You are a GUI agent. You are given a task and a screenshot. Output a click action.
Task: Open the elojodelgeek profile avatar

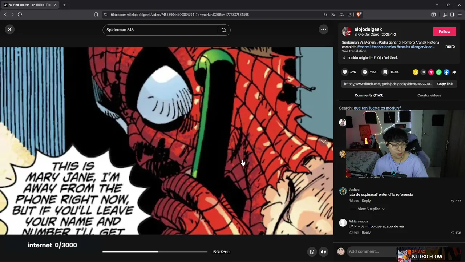[x=347, y=31]
